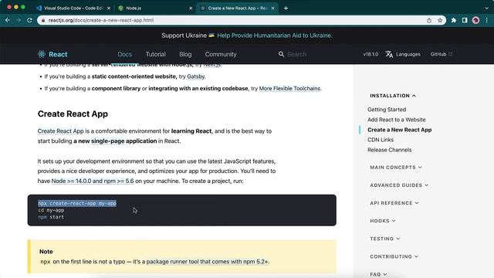Click the share icon in address bar
Viewport: 494px width, 278px height.
(x=429, y=20)
